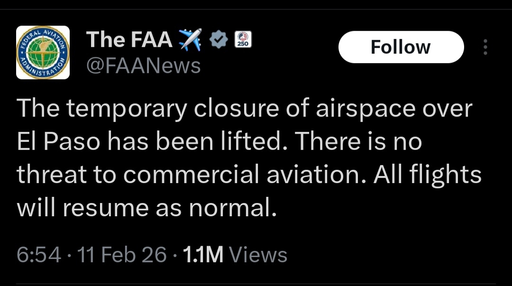
Task: Click the word "Views" in post footer
Action: (258, 255)
